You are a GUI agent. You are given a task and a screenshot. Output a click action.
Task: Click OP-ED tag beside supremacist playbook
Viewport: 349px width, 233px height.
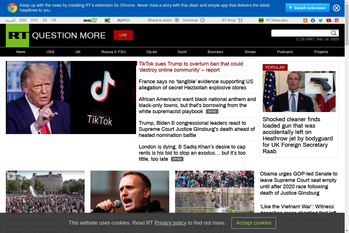tap(212, 111)
